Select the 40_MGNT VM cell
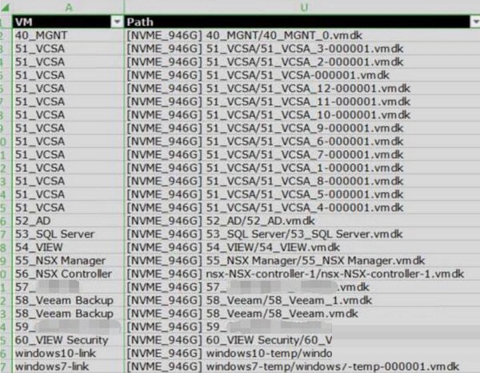This screenshot has width=480, height=373. click(68, 35)
